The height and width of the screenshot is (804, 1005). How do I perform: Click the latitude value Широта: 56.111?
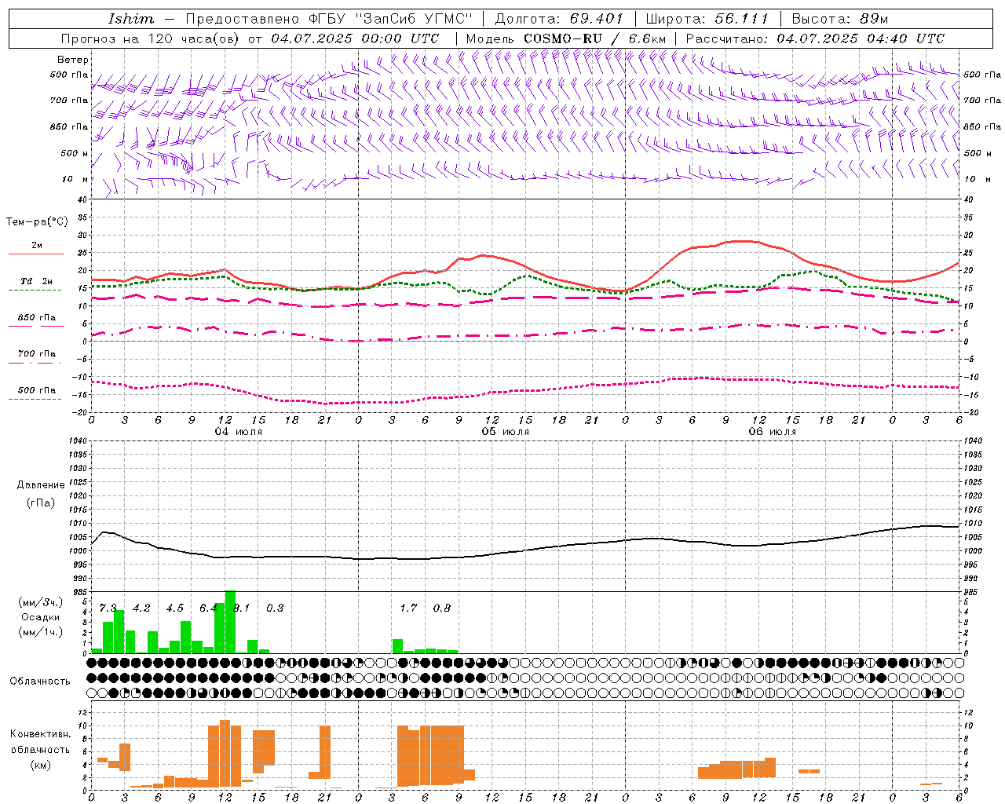pos(707,19)
